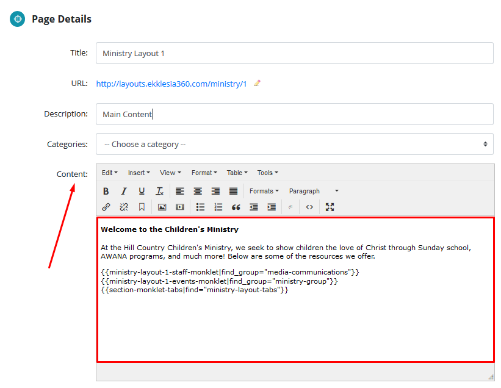Click the Page Details target icon
The image size is (501, 388).
pyautogui.click(x=17, y=19)
